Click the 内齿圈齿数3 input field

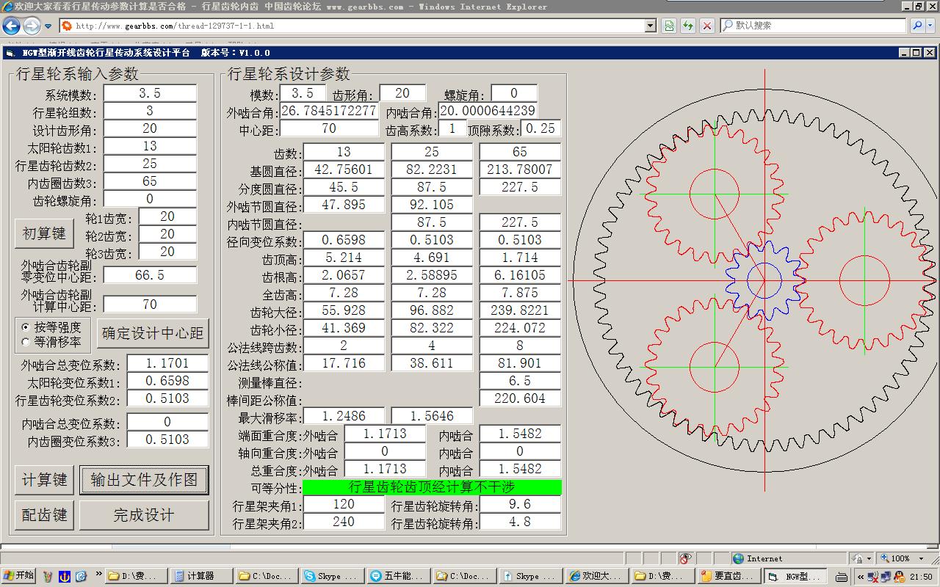click(x=150, y=181)
